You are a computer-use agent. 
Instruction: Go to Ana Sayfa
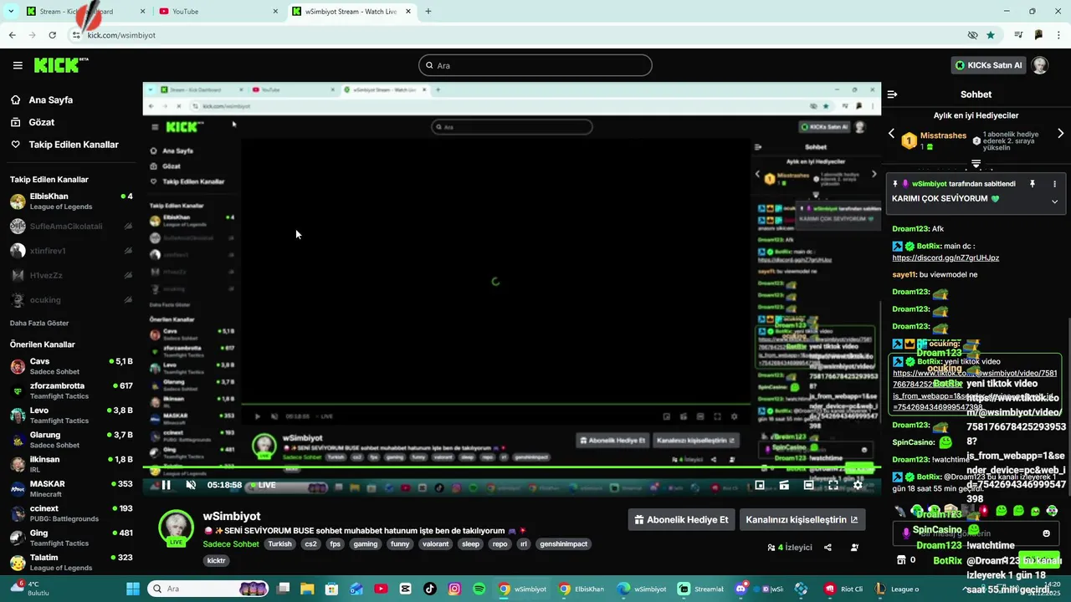click(50, 99)
